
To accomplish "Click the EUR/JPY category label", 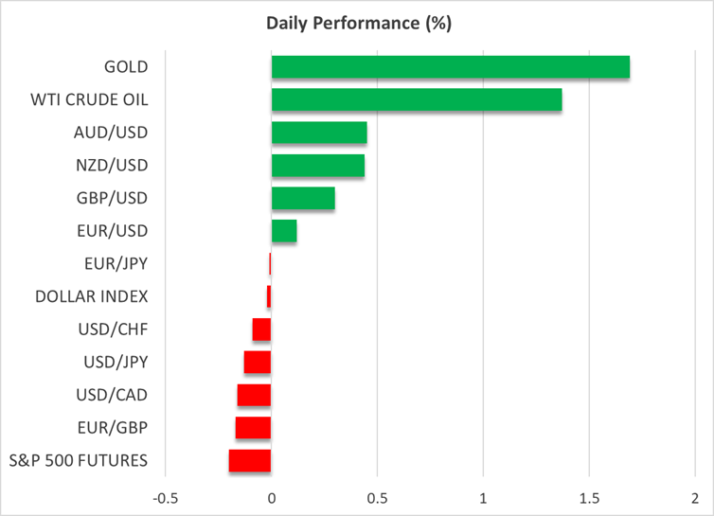I will point(116,264).
